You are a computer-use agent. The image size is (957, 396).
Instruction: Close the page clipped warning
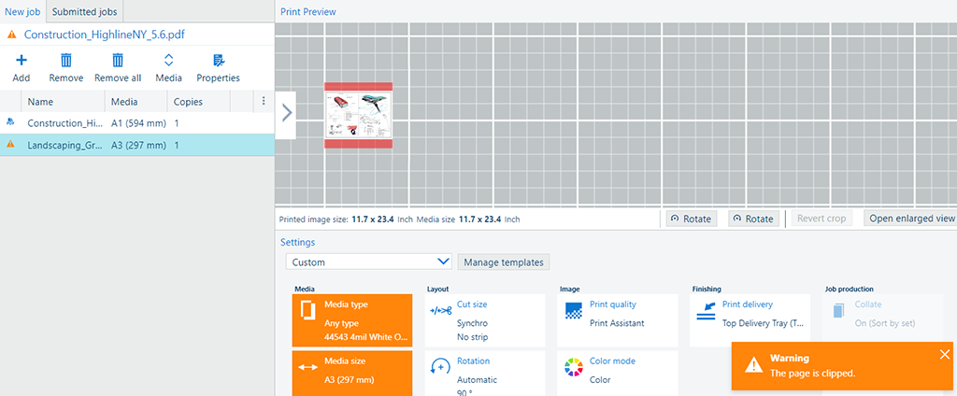944,354
